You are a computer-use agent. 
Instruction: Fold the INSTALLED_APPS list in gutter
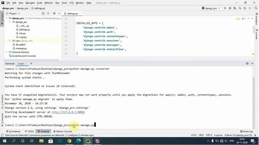click(x=75, y=23)
